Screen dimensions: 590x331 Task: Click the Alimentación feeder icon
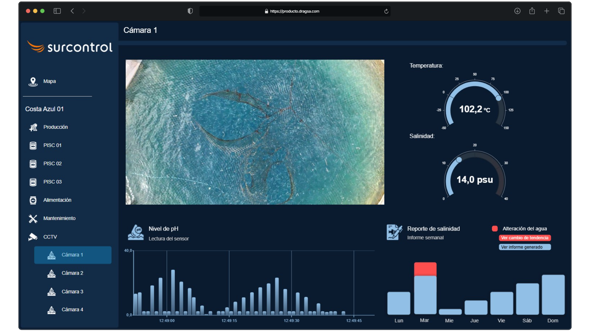pyautogui.click(x=33, y=200)
